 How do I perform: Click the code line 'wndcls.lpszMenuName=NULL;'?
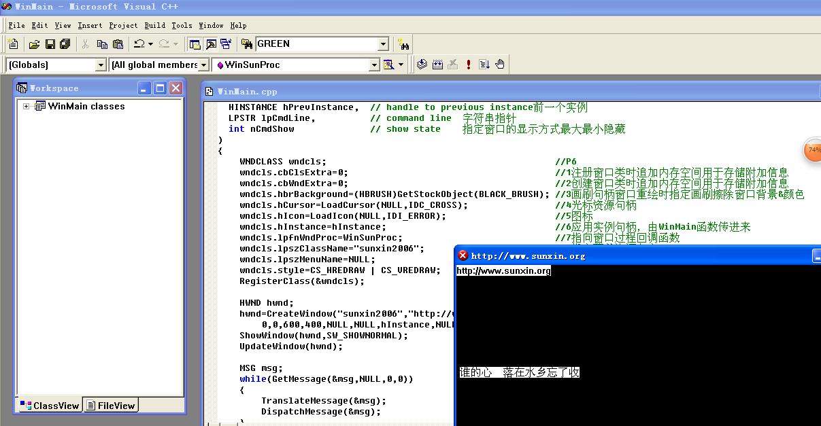pyautogui.click(x=307, y=260)
